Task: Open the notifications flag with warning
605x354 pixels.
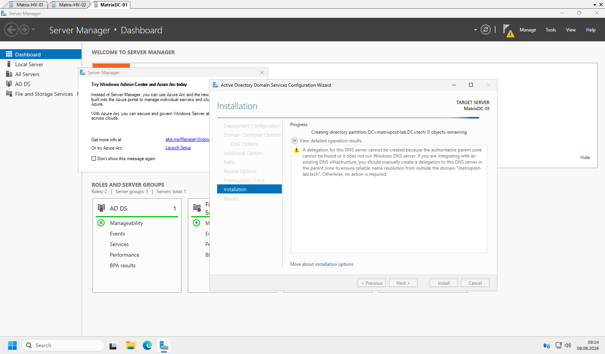Action: pos(508,30)
